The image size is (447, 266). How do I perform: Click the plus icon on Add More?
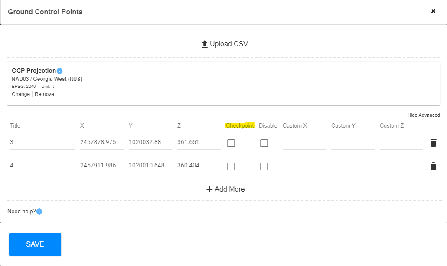[209, 189]
